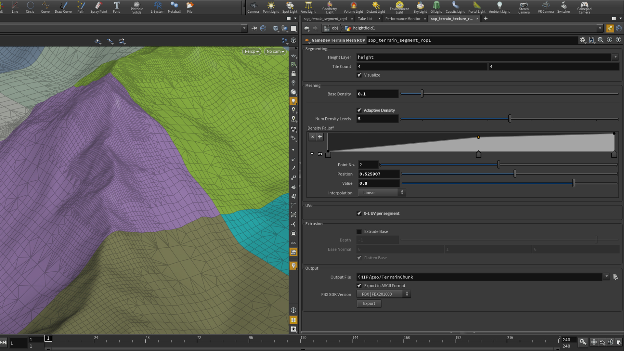624x351 pixels.
Task: Open the FBX SDK Version dropdown
Action: click(383, 294)
